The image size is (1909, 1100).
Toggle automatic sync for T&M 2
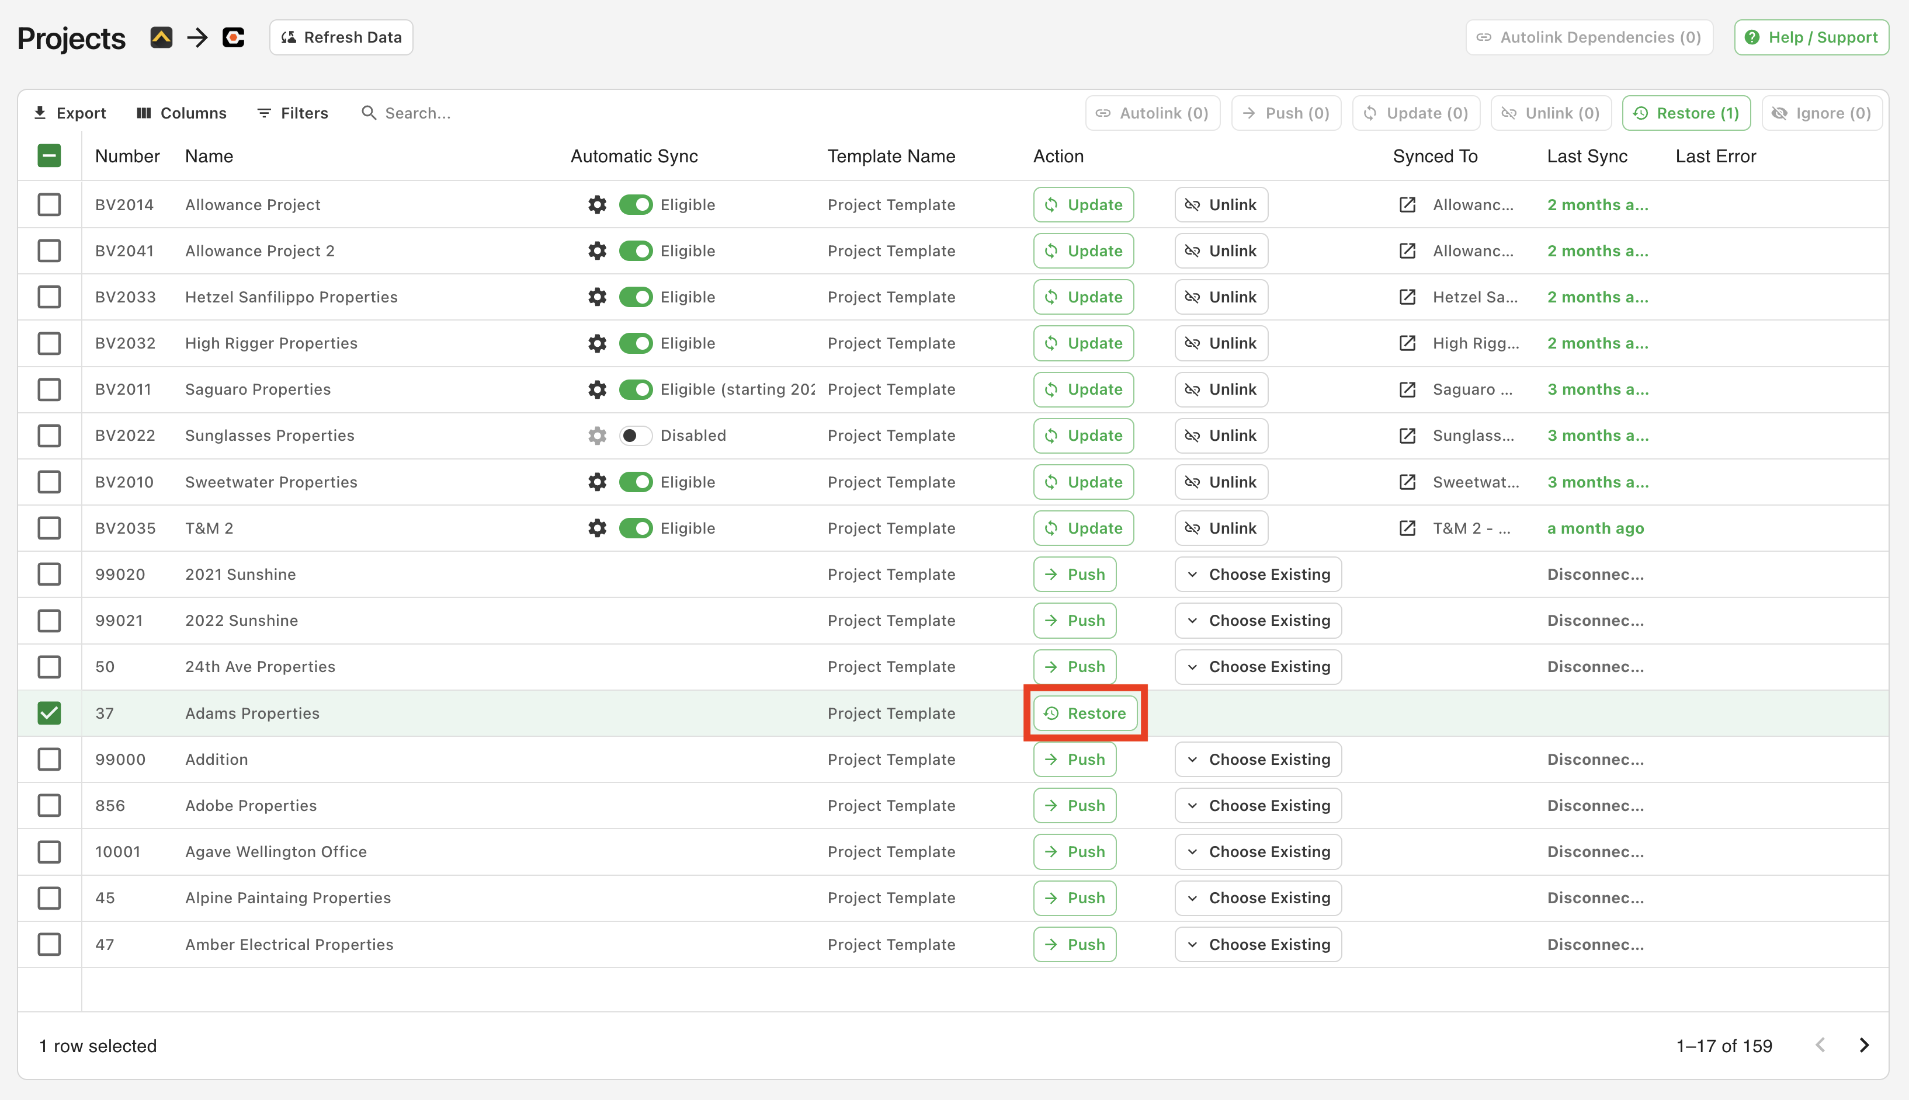tap(636, 528)
